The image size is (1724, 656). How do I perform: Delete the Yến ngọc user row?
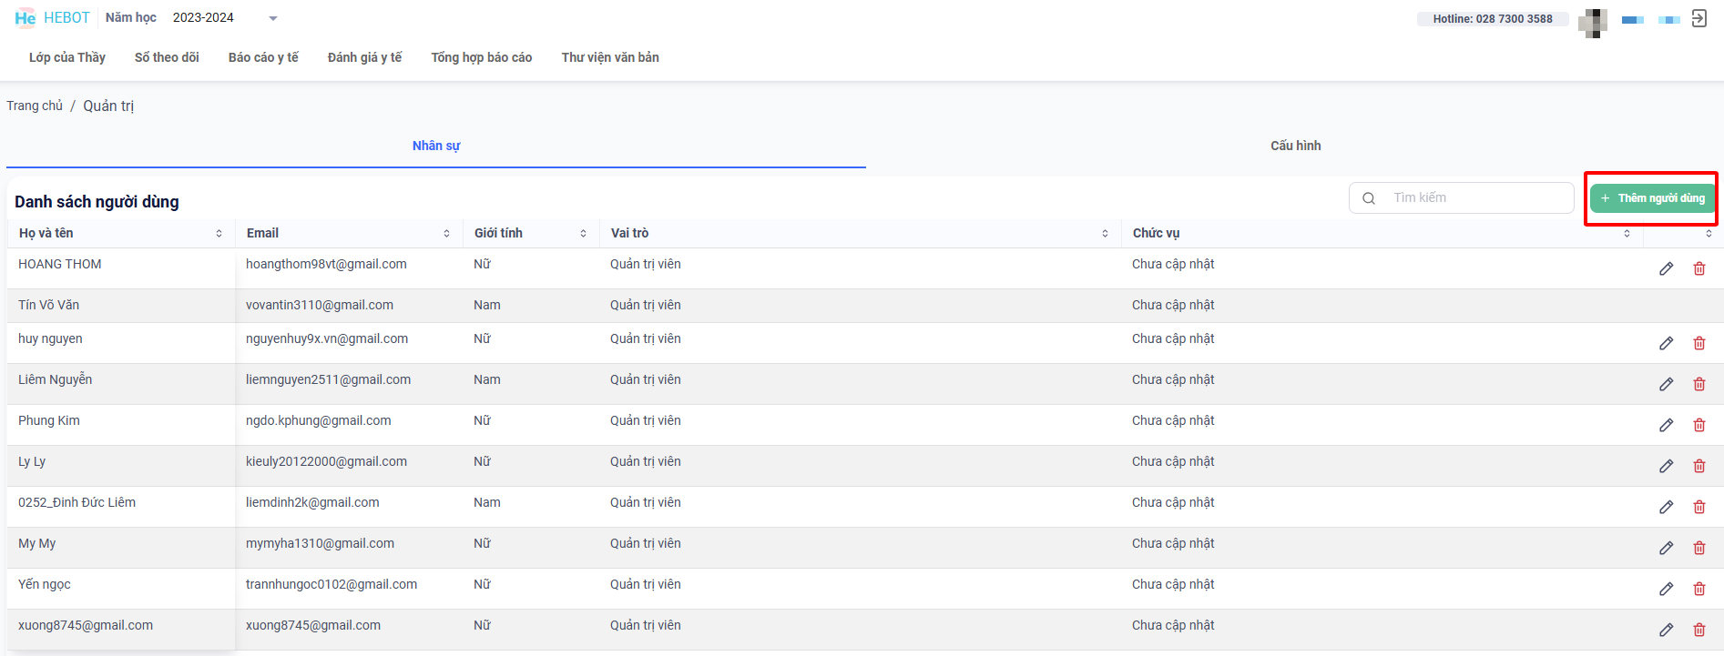(1698, 589)
